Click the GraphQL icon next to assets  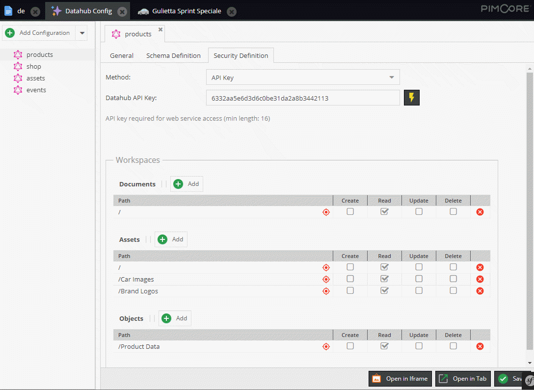coord(18,78)
